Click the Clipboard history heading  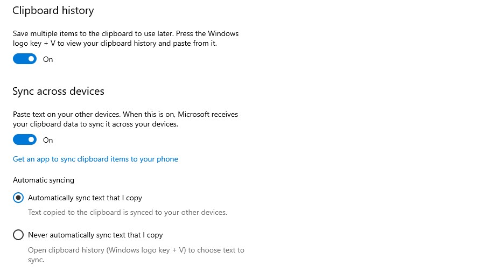coord(53,11)
